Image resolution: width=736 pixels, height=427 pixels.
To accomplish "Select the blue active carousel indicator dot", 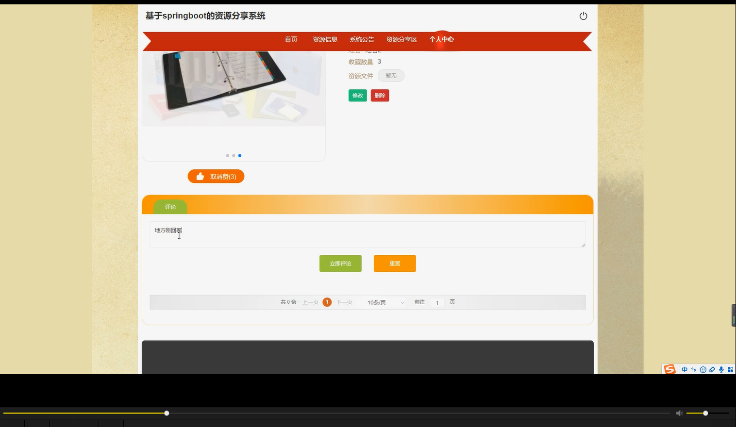I will click(x=240, y=155).
